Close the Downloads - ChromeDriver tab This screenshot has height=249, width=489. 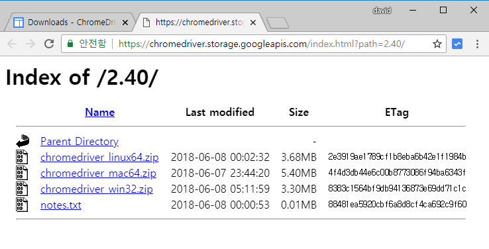pyautogui.click(x=125, y=23)
